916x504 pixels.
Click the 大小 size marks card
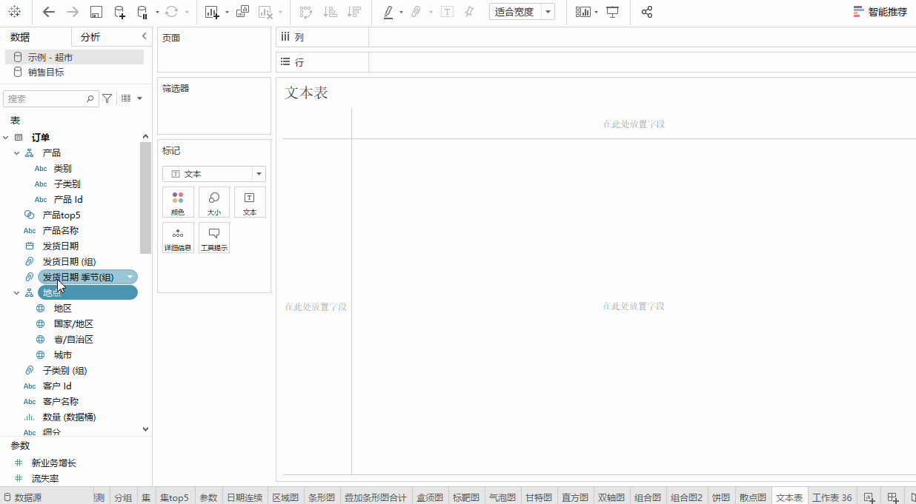(214, 202)
